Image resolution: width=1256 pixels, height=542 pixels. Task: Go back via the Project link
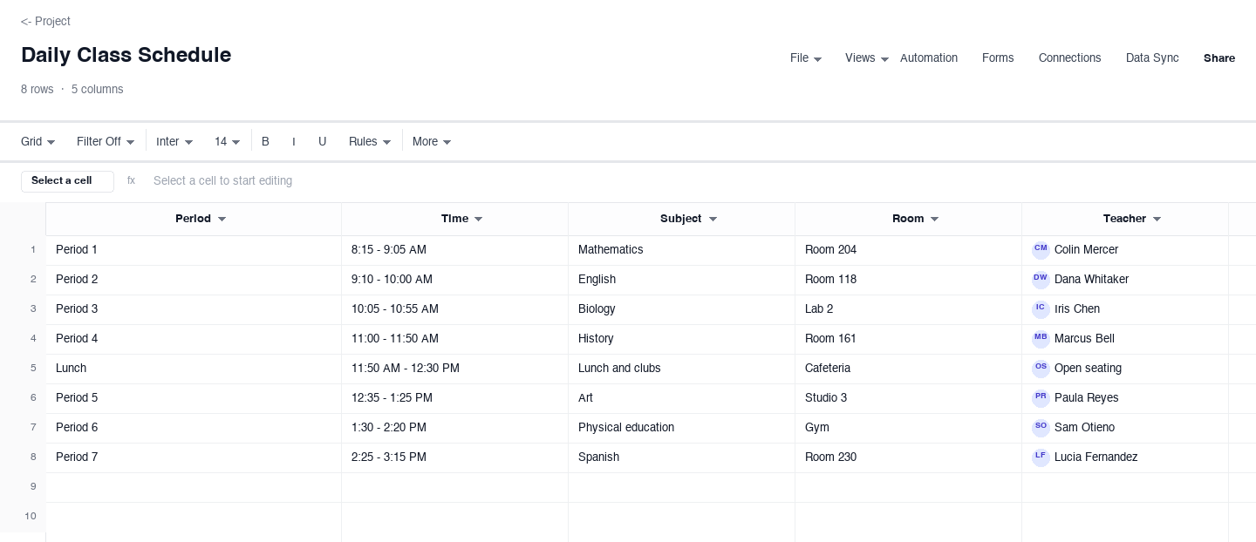pyautogui.click(x=45, y=21)
